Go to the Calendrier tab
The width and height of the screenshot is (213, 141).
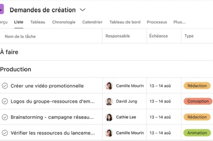point(92,22)
